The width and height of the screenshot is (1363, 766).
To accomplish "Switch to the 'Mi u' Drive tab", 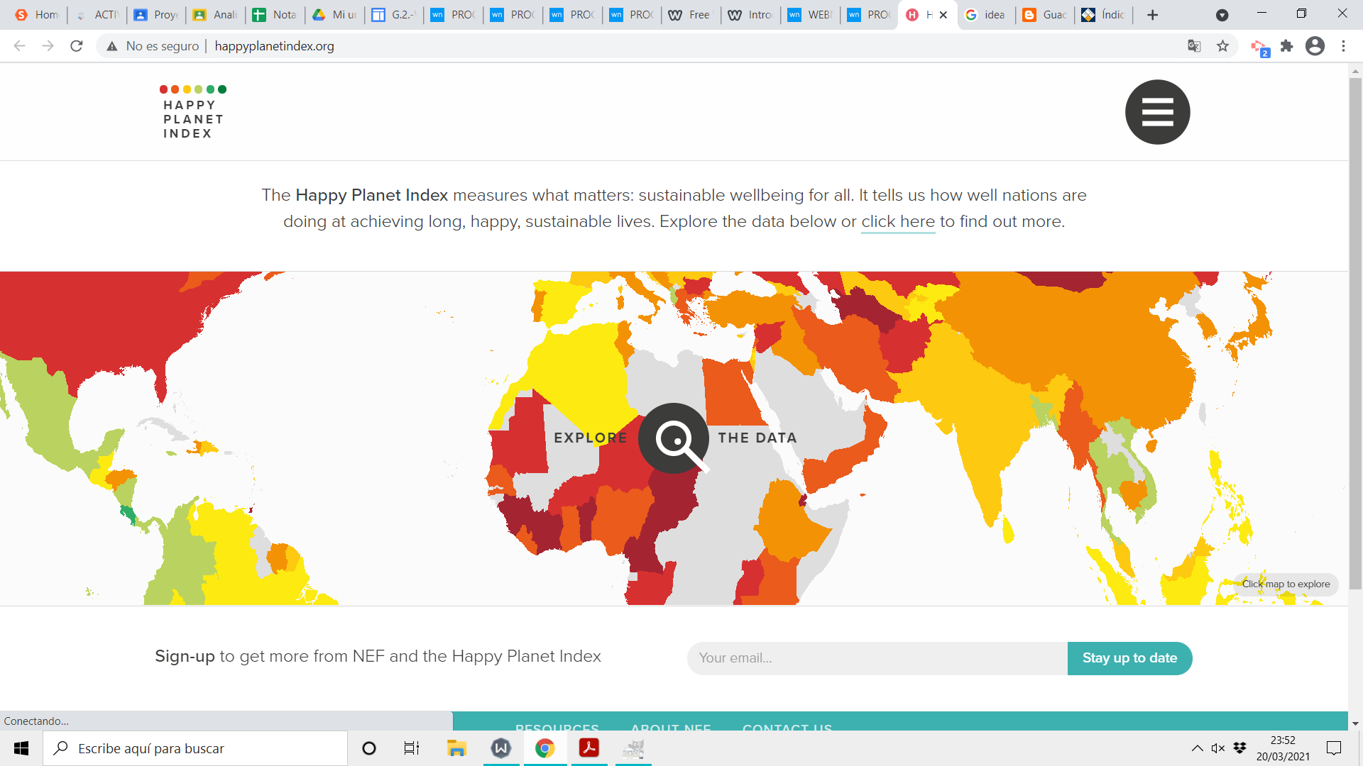I will (x=335, y=15).
